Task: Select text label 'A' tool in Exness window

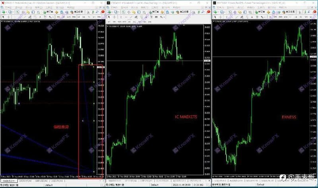Action: point(252,17)
